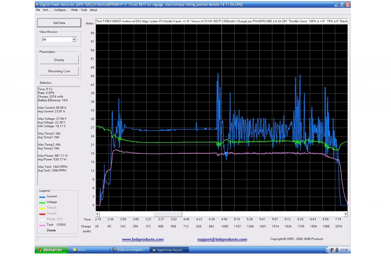Image resolution: width=391 pixels, height=260 pixels.
Task: Open the View Mission dropdown arrow
Action: [x=74, y=40]
